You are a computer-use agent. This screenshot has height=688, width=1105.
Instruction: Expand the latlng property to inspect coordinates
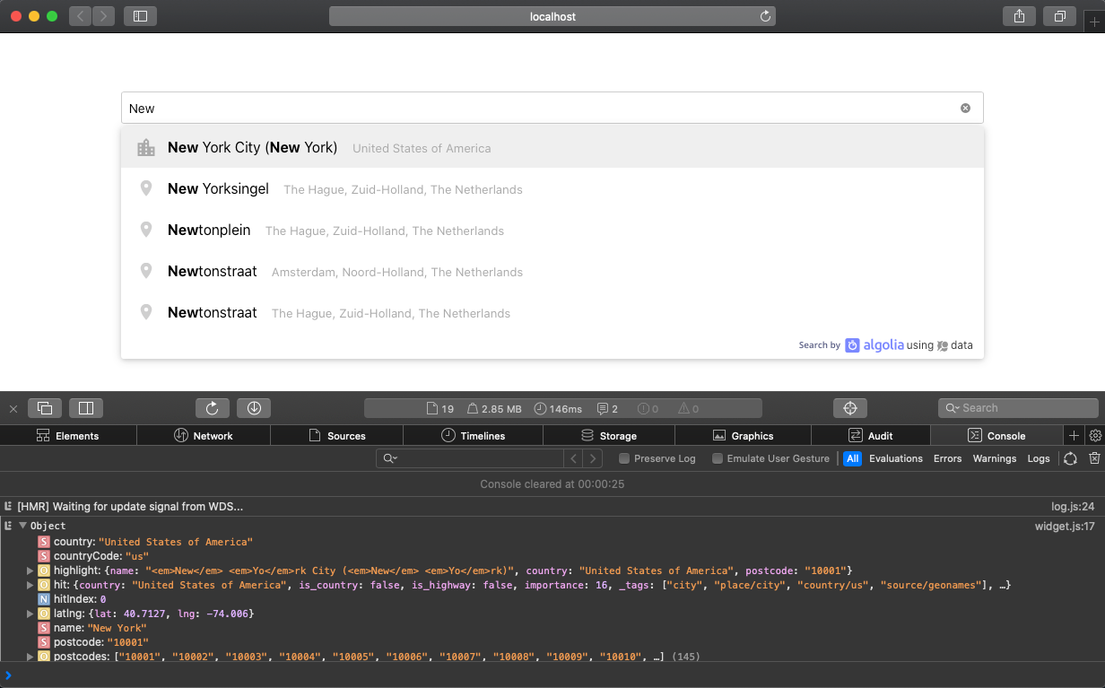pos(30,614)
